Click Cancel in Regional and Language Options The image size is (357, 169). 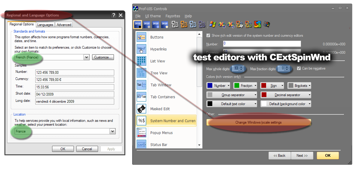click(x=87, y=149)
